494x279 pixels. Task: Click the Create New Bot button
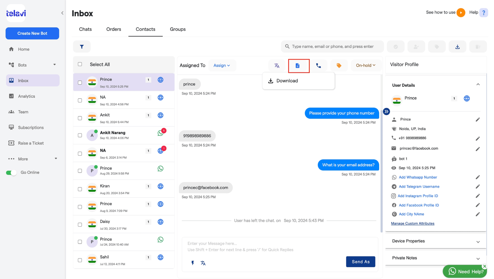tap(32, 33)
